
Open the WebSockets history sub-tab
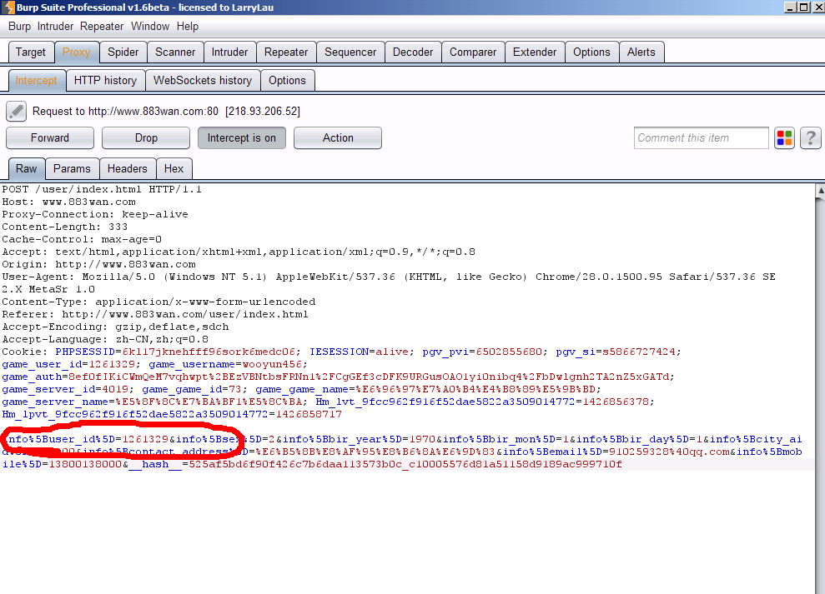tap(203, 81)
